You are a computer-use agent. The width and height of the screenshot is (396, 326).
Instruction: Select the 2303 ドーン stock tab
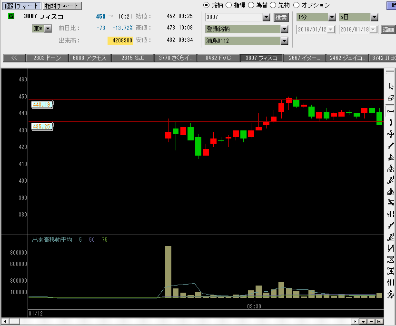coord(47,58)
